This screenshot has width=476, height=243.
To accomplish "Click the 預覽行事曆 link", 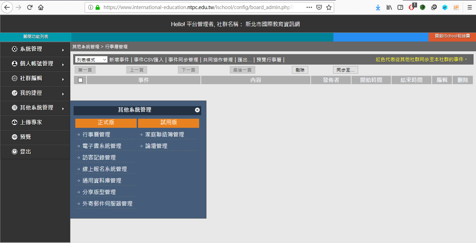I will (x=269, y=60).
